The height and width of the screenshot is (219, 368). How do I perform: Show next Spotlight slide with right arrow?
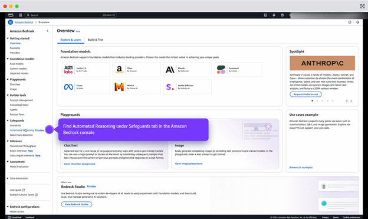click(351, 101)
